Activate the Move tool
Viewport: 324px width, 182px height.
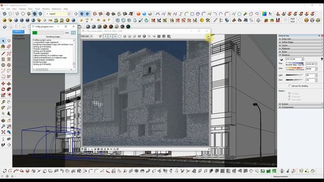(4, 83)
